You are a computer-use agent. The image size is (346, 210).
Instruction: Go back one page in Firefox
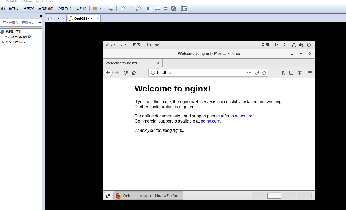pos(108,73)
